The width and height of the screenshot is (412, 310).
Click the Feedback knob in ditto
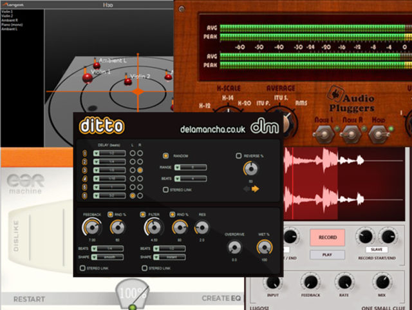92,228
